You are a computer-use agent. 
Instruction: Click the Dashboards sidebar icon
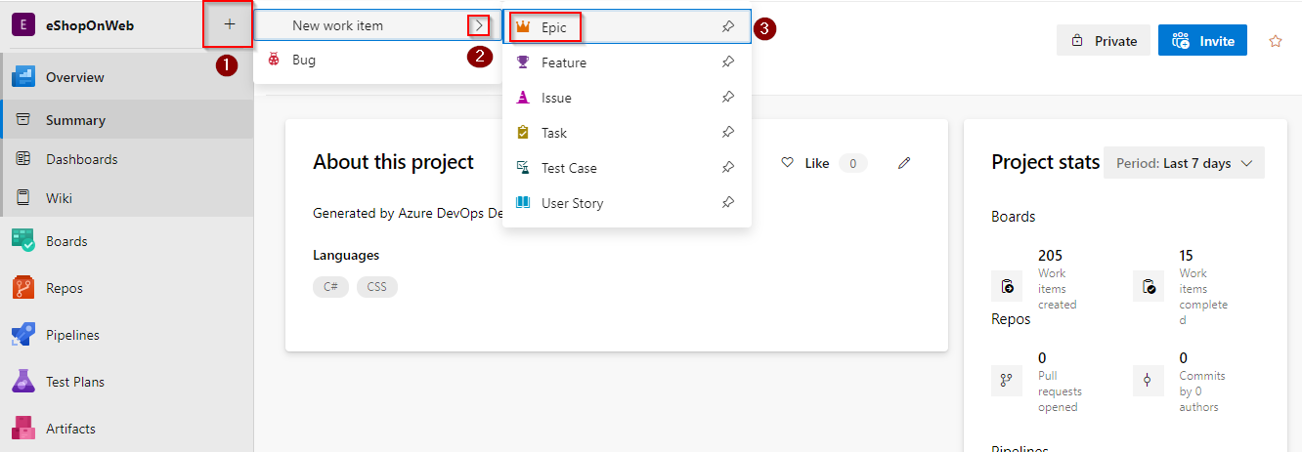click(x=22, y=159)
